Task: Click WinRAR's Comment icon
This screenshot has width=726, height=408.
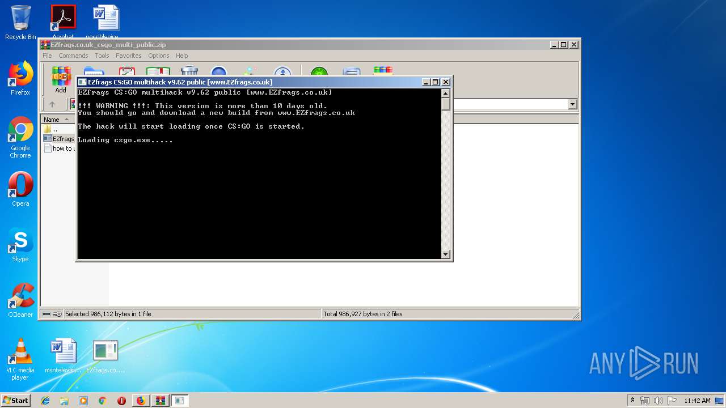Action: [x=352, y=71]
